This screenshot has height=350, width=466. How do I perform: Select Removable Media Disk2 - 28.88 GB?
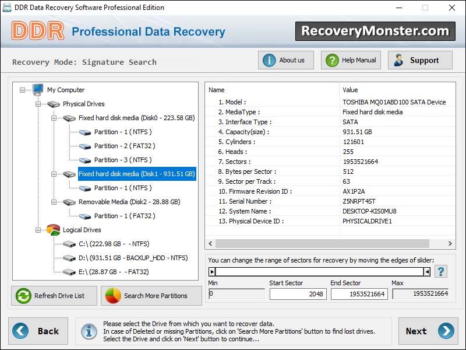[129, 202]
